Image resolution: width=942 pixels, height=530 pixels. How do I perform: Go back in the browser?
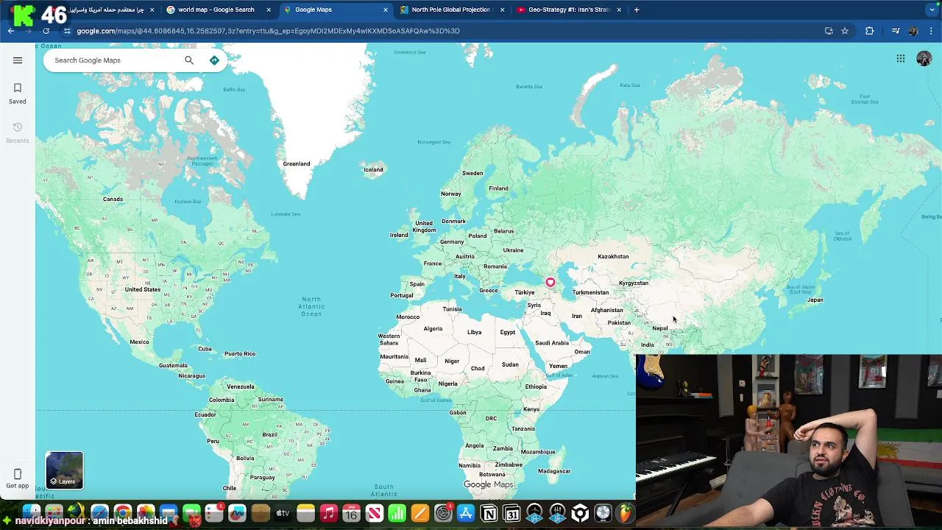pyautogui.click(x=11, y=31)
